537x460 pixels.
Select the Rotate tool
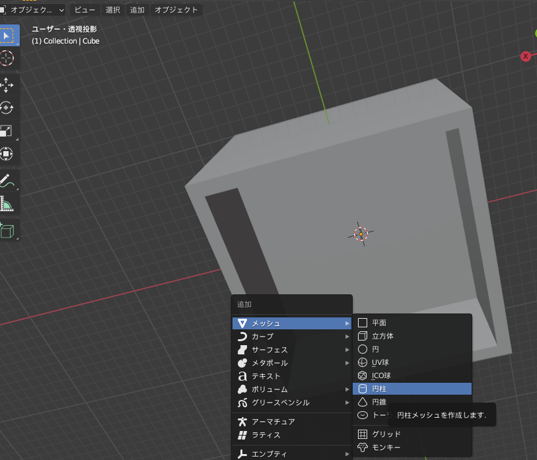point(7,108)
